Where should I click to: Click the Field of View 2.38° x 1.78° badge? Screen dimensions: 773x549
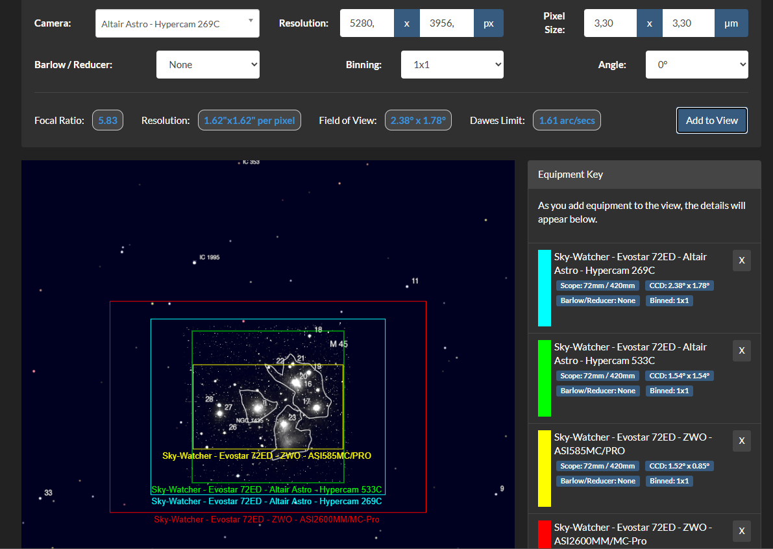[x=418, y=120]
